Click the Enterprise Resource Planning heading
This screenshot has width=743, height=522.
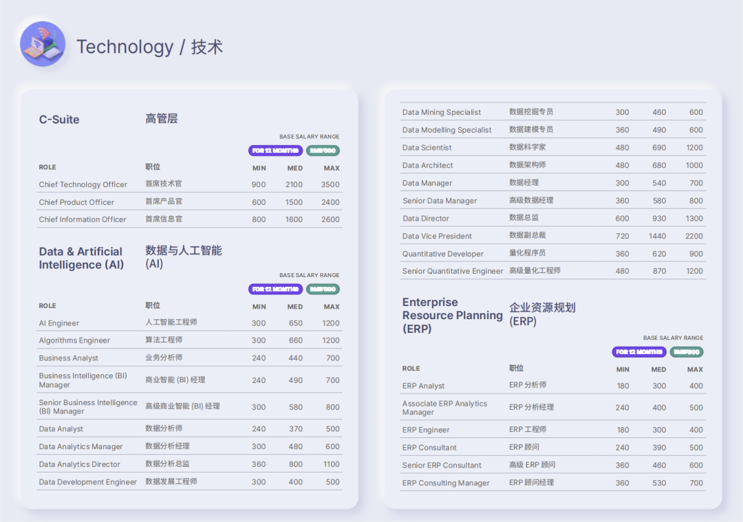(452, 314)
